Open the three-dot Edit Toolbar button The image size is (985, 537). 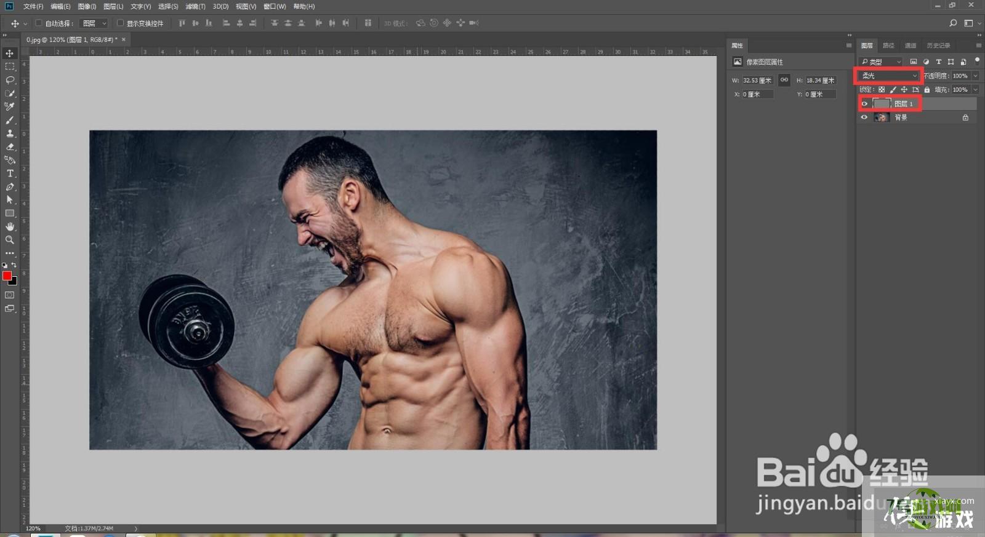[x=9, y=253]
